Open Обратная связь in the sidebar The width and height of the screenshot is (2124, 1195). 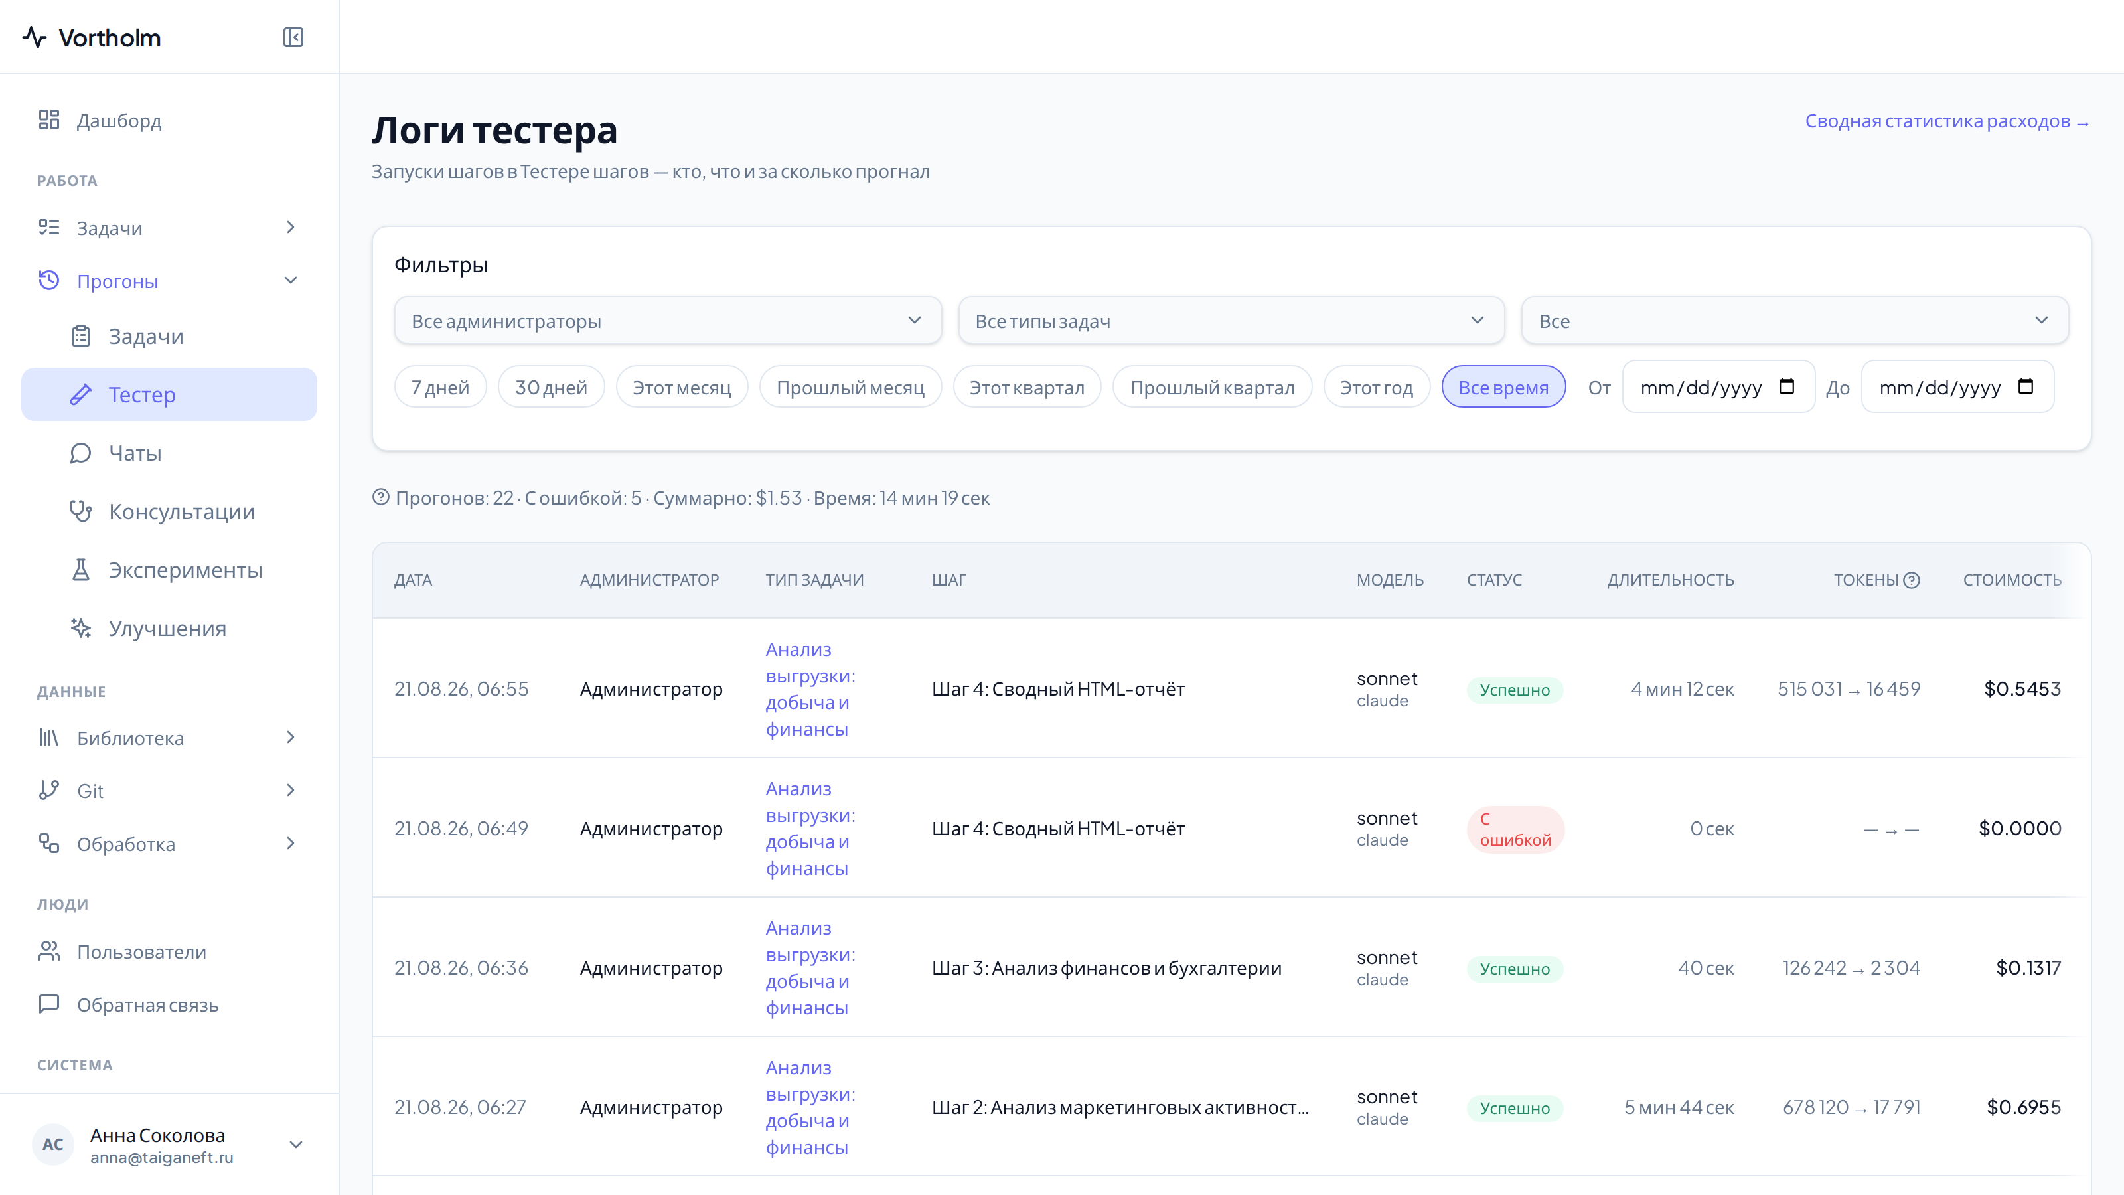tap(169, 1004)
